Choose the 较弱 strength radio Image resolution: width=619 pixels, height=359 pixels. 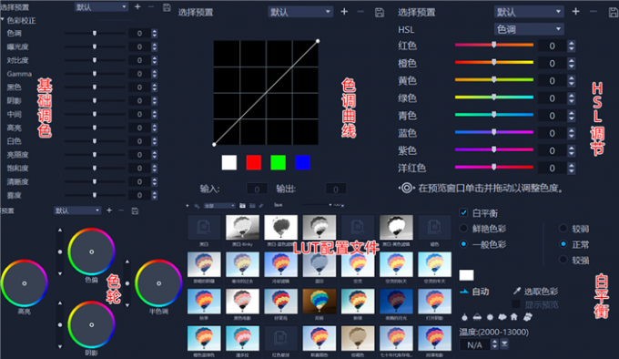tap(563, 229)
